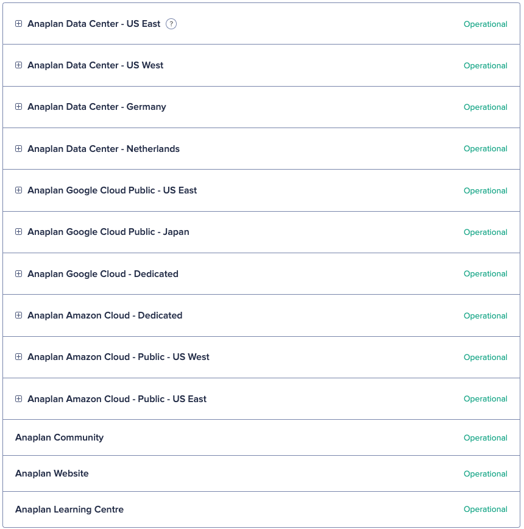Screen dimensions: 524x529
Task: Expand Google Cloud Public - US East plus icon
Action: point(18,190)
